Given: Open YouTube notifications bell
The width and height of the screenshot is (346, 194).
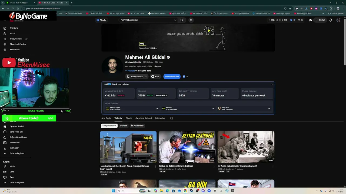Looking at the screenshot, I should coord(331,20).
